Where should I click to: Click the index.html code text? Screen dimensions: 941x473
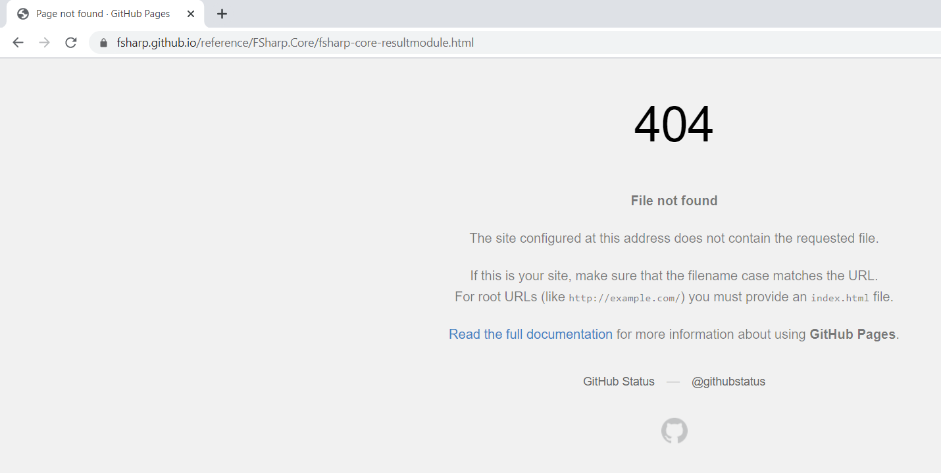coord(840,298)
